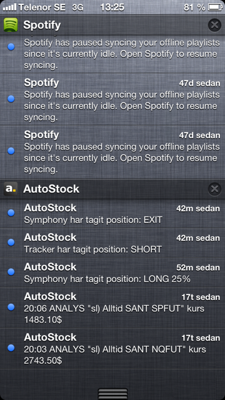The height and width of the screenshot is (400, 225).
Task: Tap the green Spotify app icon
Action: coord(11,25)
